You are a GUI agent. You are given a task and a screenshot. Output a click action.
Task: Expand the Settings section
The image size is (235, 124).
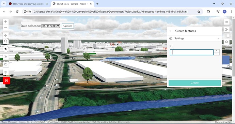coord(194,38)
